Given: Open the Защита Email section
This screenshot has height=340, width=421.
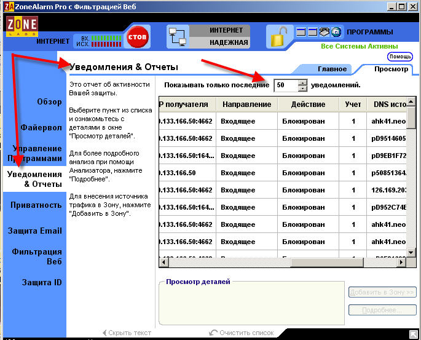Looking at the screenshot, I should (34, 231).
